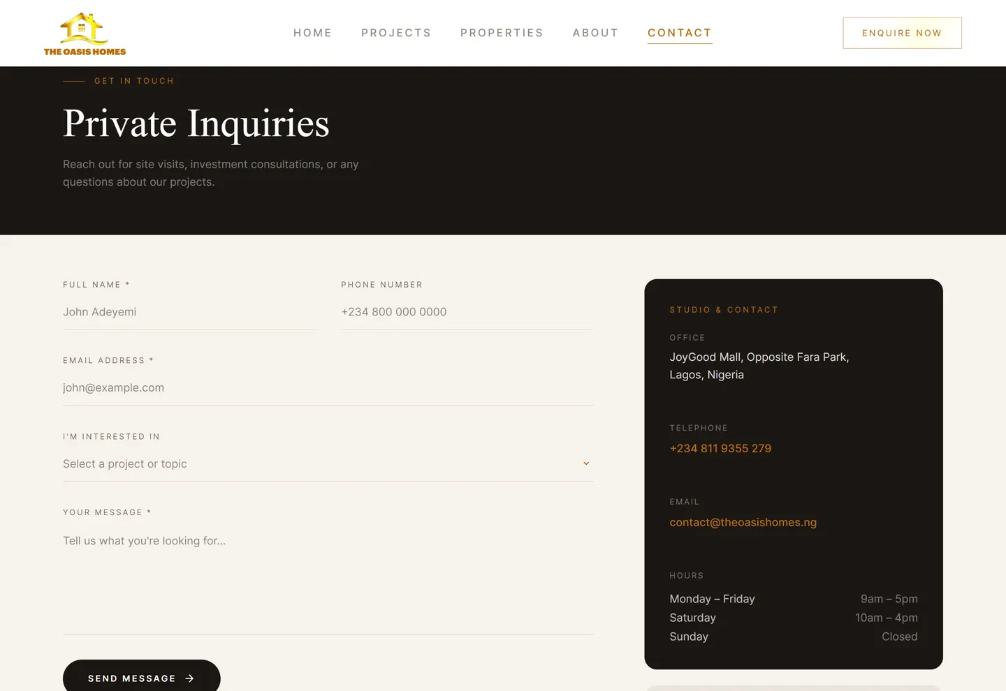The image size is (1006, 691).
Task: Navigate to the About page
Action: (x=595, y=33)
